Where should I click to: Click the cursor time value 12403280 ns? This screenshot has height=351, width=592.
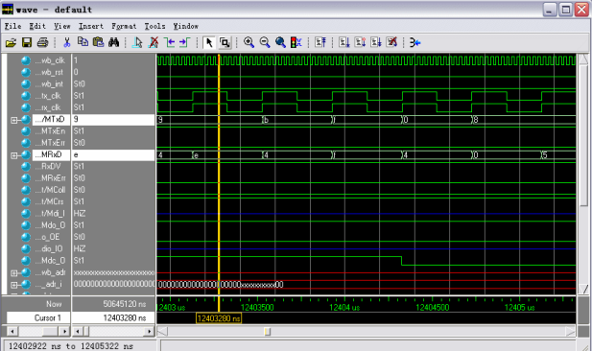[x=125, y=317]
